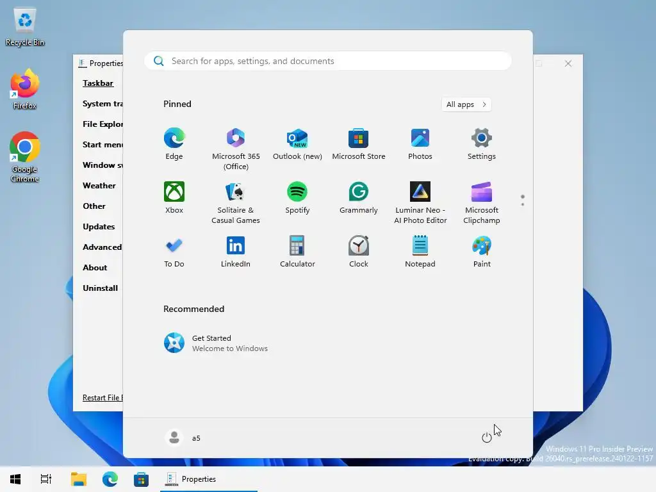Image resolution: width=656 pixels, height=492 pixels.
Task: Open the To Do app
Action: [174, 252]
